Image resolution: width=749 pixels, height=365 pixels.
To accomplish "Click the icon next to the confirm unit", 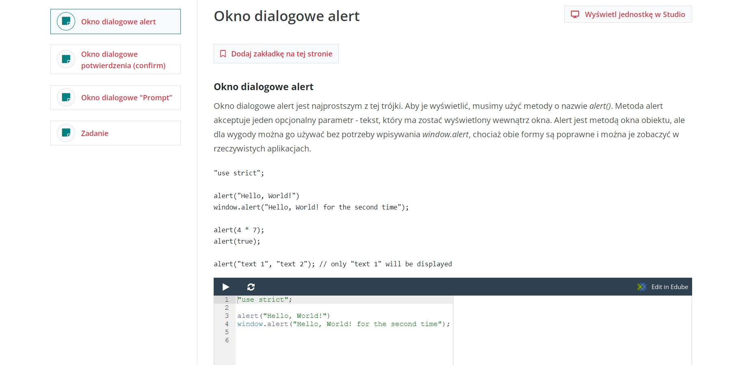I will pyautogui.click(x=66, y=60).
